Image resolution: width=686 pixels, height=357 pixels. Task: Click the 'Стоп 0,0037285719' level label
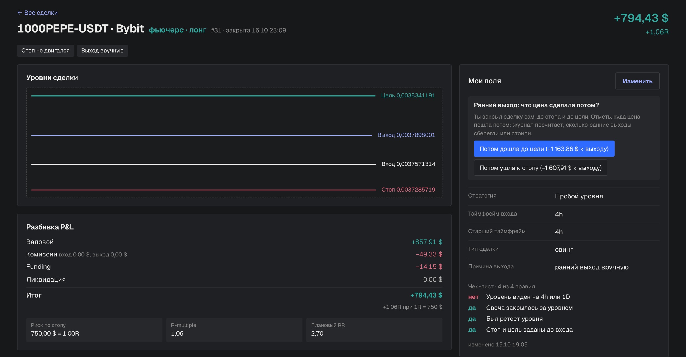click(x=408, y=190)
